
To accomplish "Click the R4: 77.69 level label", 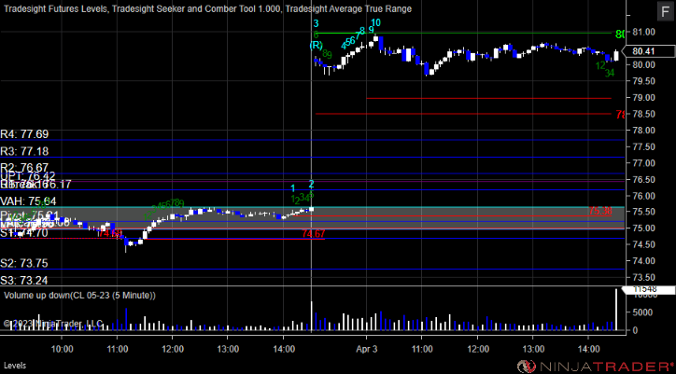I will [24, 134].
